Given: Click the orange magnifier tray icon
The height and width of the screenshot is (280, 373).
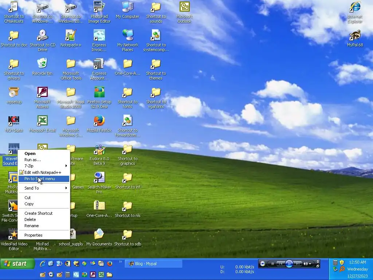Looking at the screenshot, I should (x=342, y=269).
